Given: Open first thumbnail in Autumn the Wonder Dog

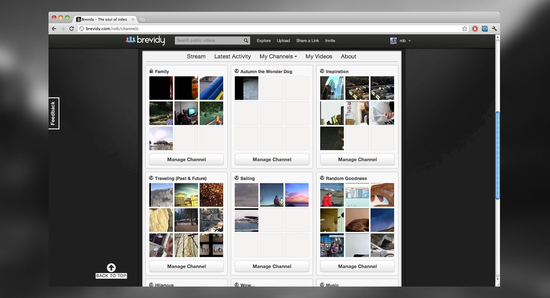Looking at the screenshot, I should point(247,88).
